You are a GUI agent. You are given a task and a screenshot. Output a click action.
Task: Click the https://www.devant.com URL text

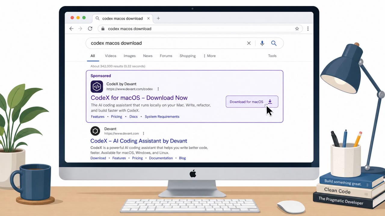[x=122, y=133]
